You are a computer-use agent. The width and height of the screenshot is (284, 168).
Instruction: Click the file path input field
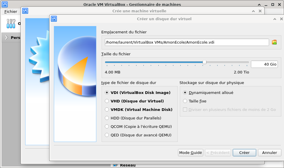(x=187, y=42)
